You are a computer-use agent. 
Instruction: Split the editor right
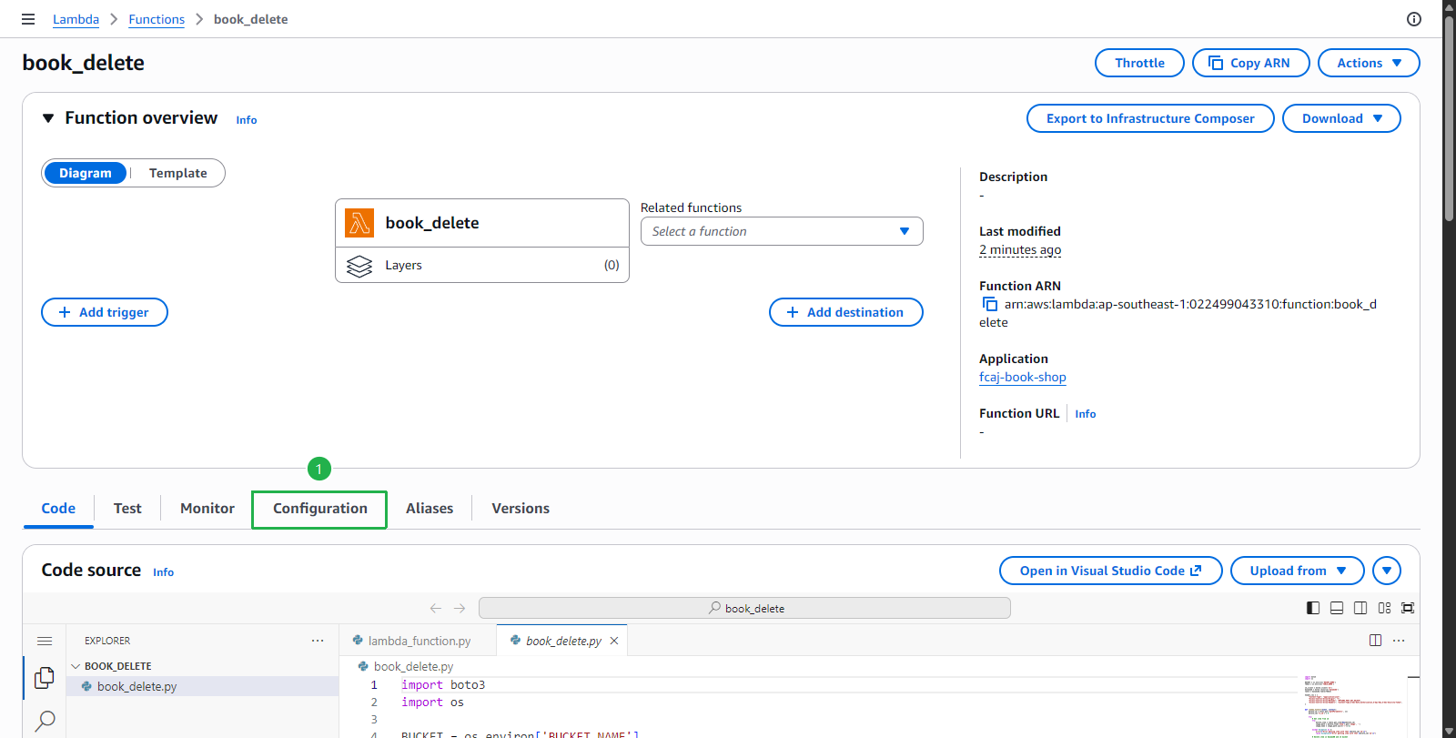[x=1376, y=641]
